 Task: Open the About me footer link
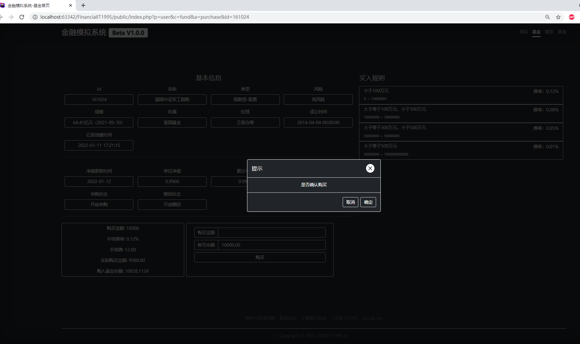coord(372,318)
